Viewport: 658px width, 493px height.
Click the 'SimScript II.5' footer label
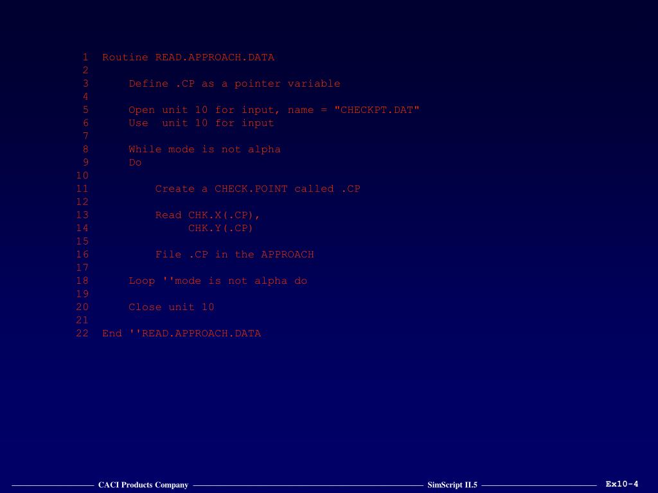[x=452, y=485]
